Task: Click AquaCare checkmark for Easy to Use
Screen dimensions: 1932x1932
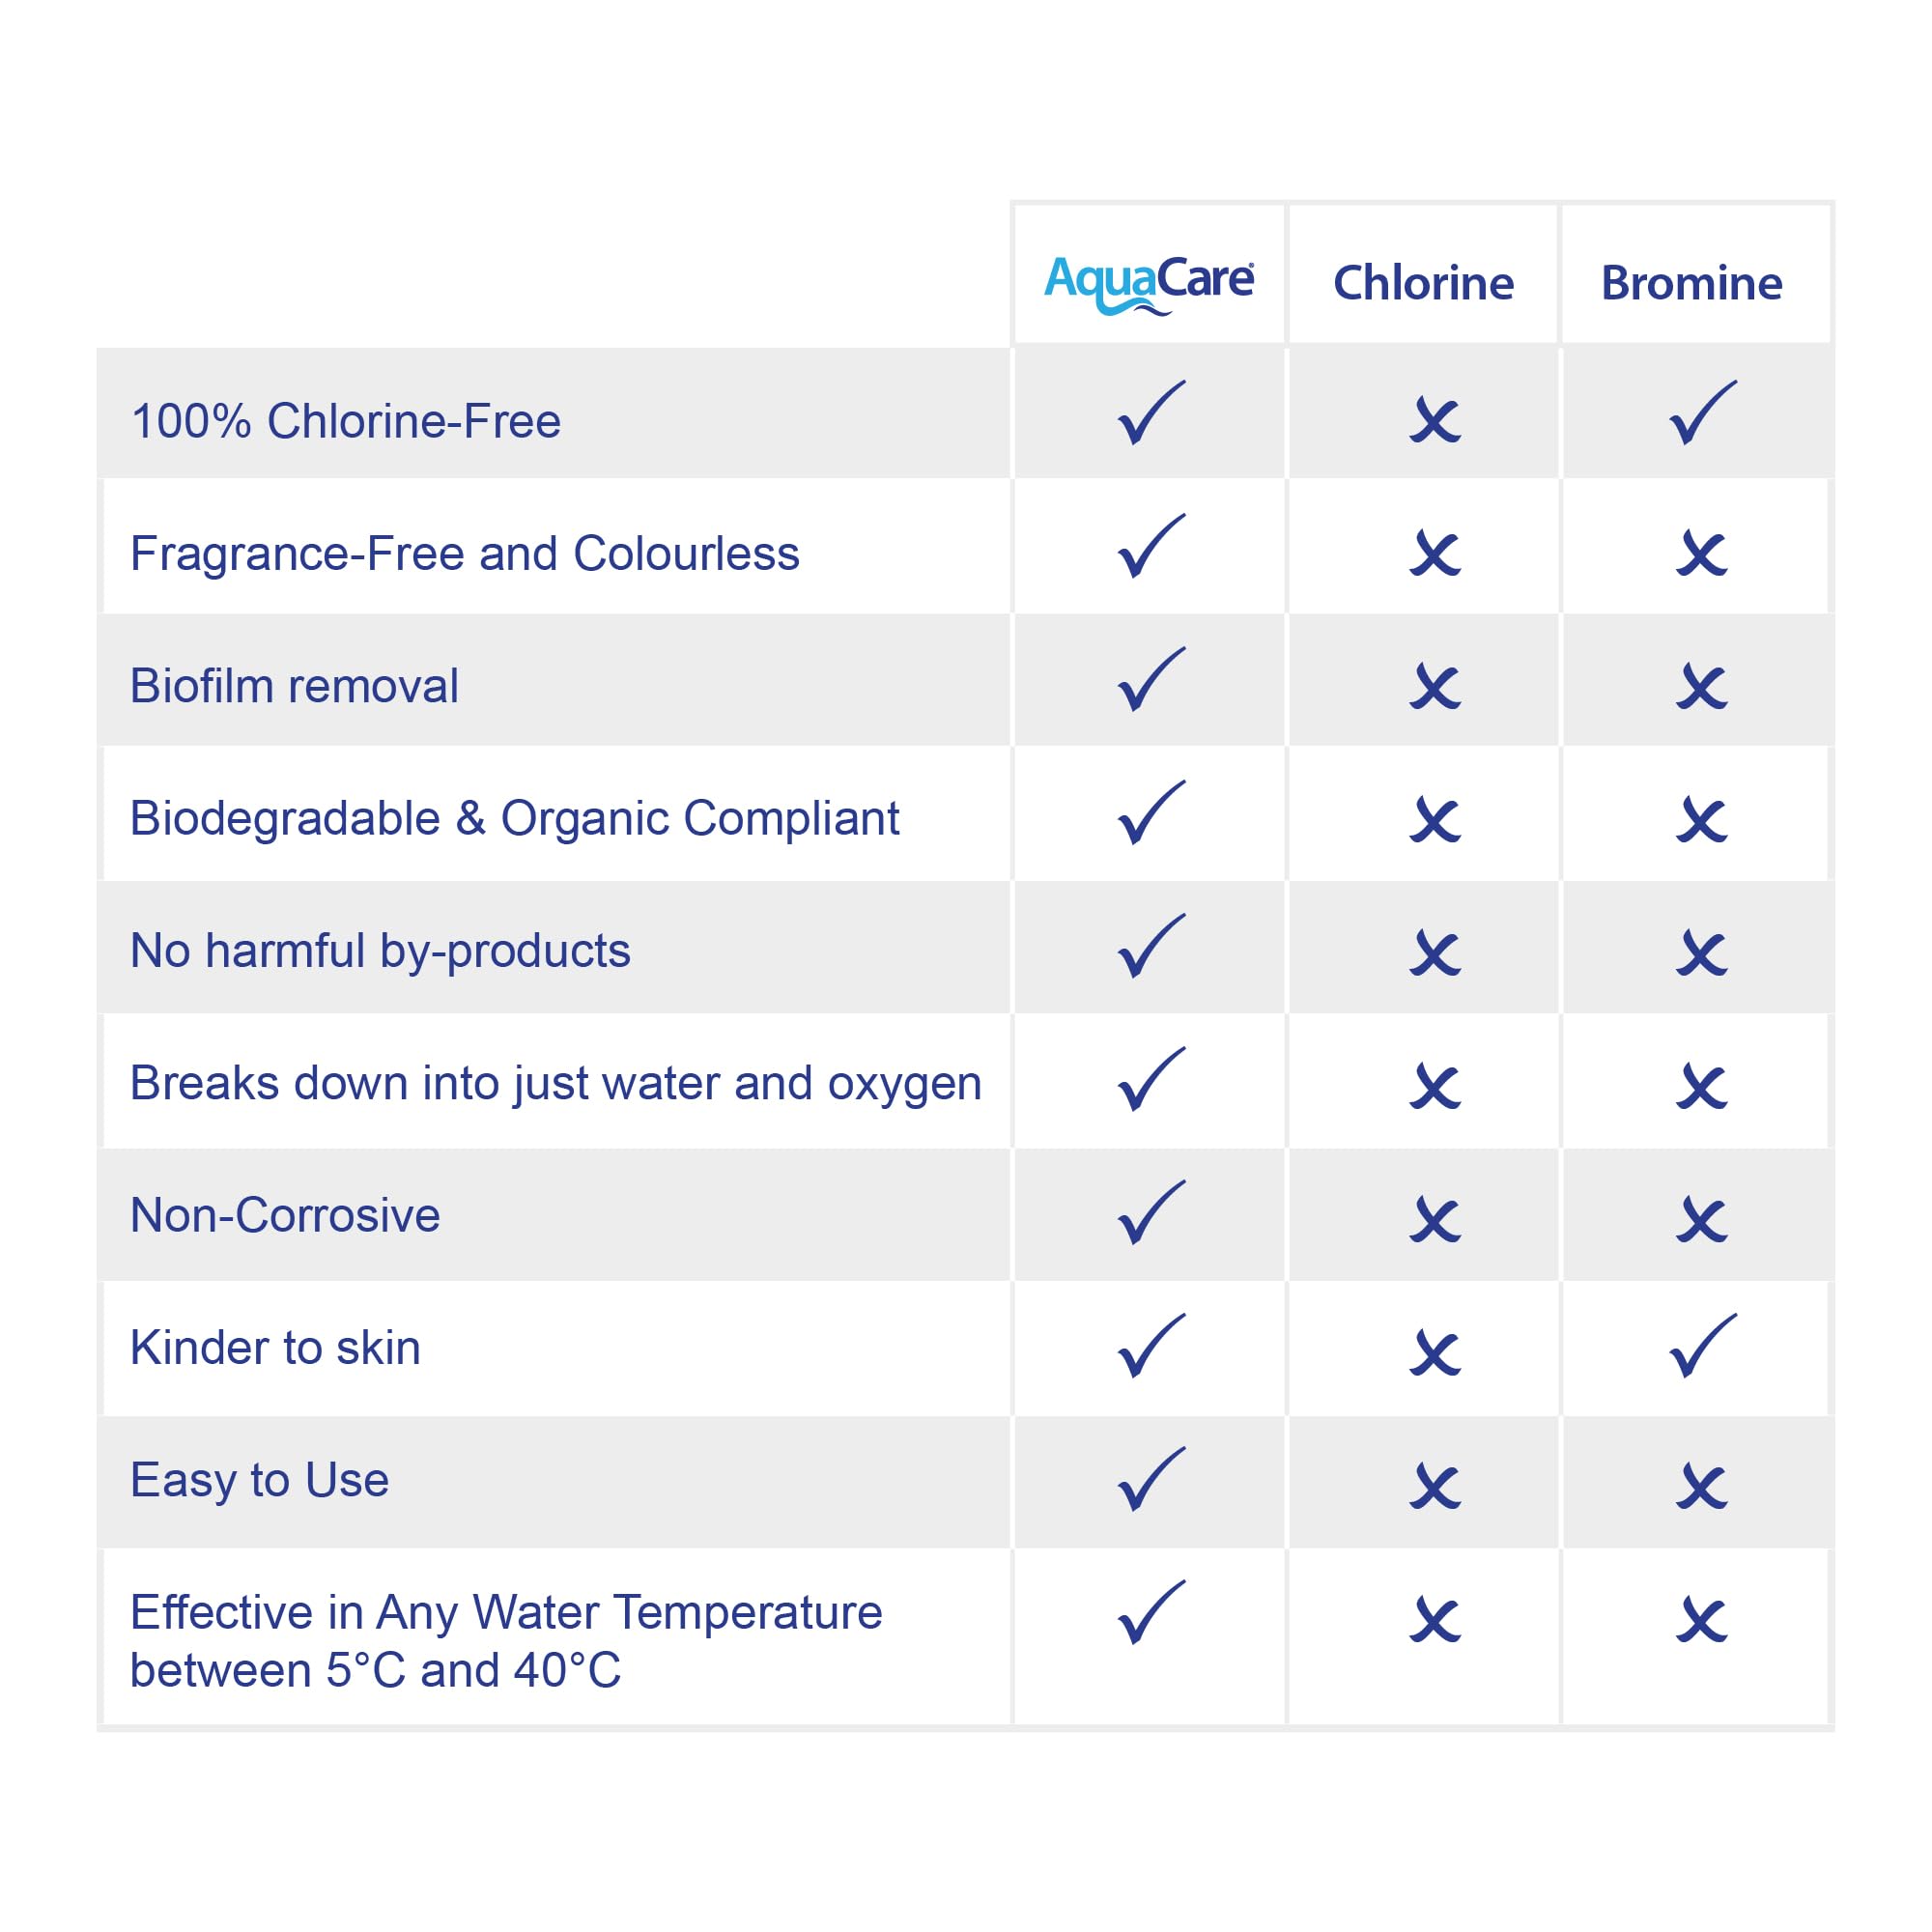Action: click(x=1150, y=1479)
